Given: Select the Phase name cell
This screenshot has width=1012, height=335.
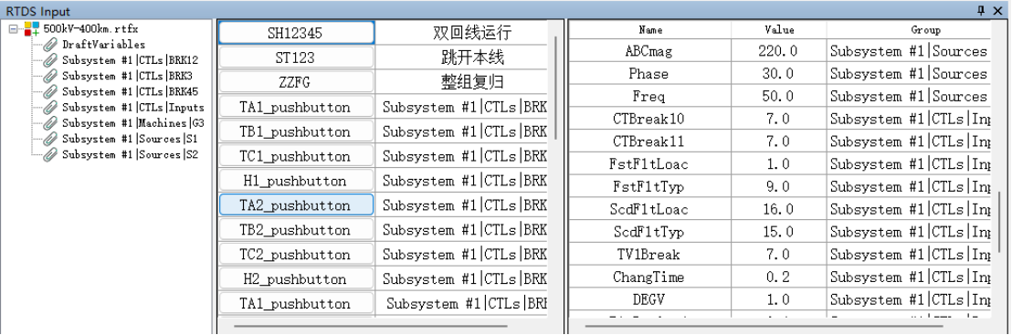Looking at the screenshot, I should pos(650,74).
